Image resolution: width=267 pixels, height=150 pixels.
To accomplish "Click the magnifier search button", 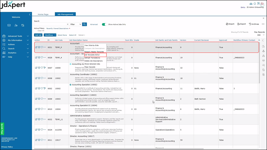I will [85, 24].
